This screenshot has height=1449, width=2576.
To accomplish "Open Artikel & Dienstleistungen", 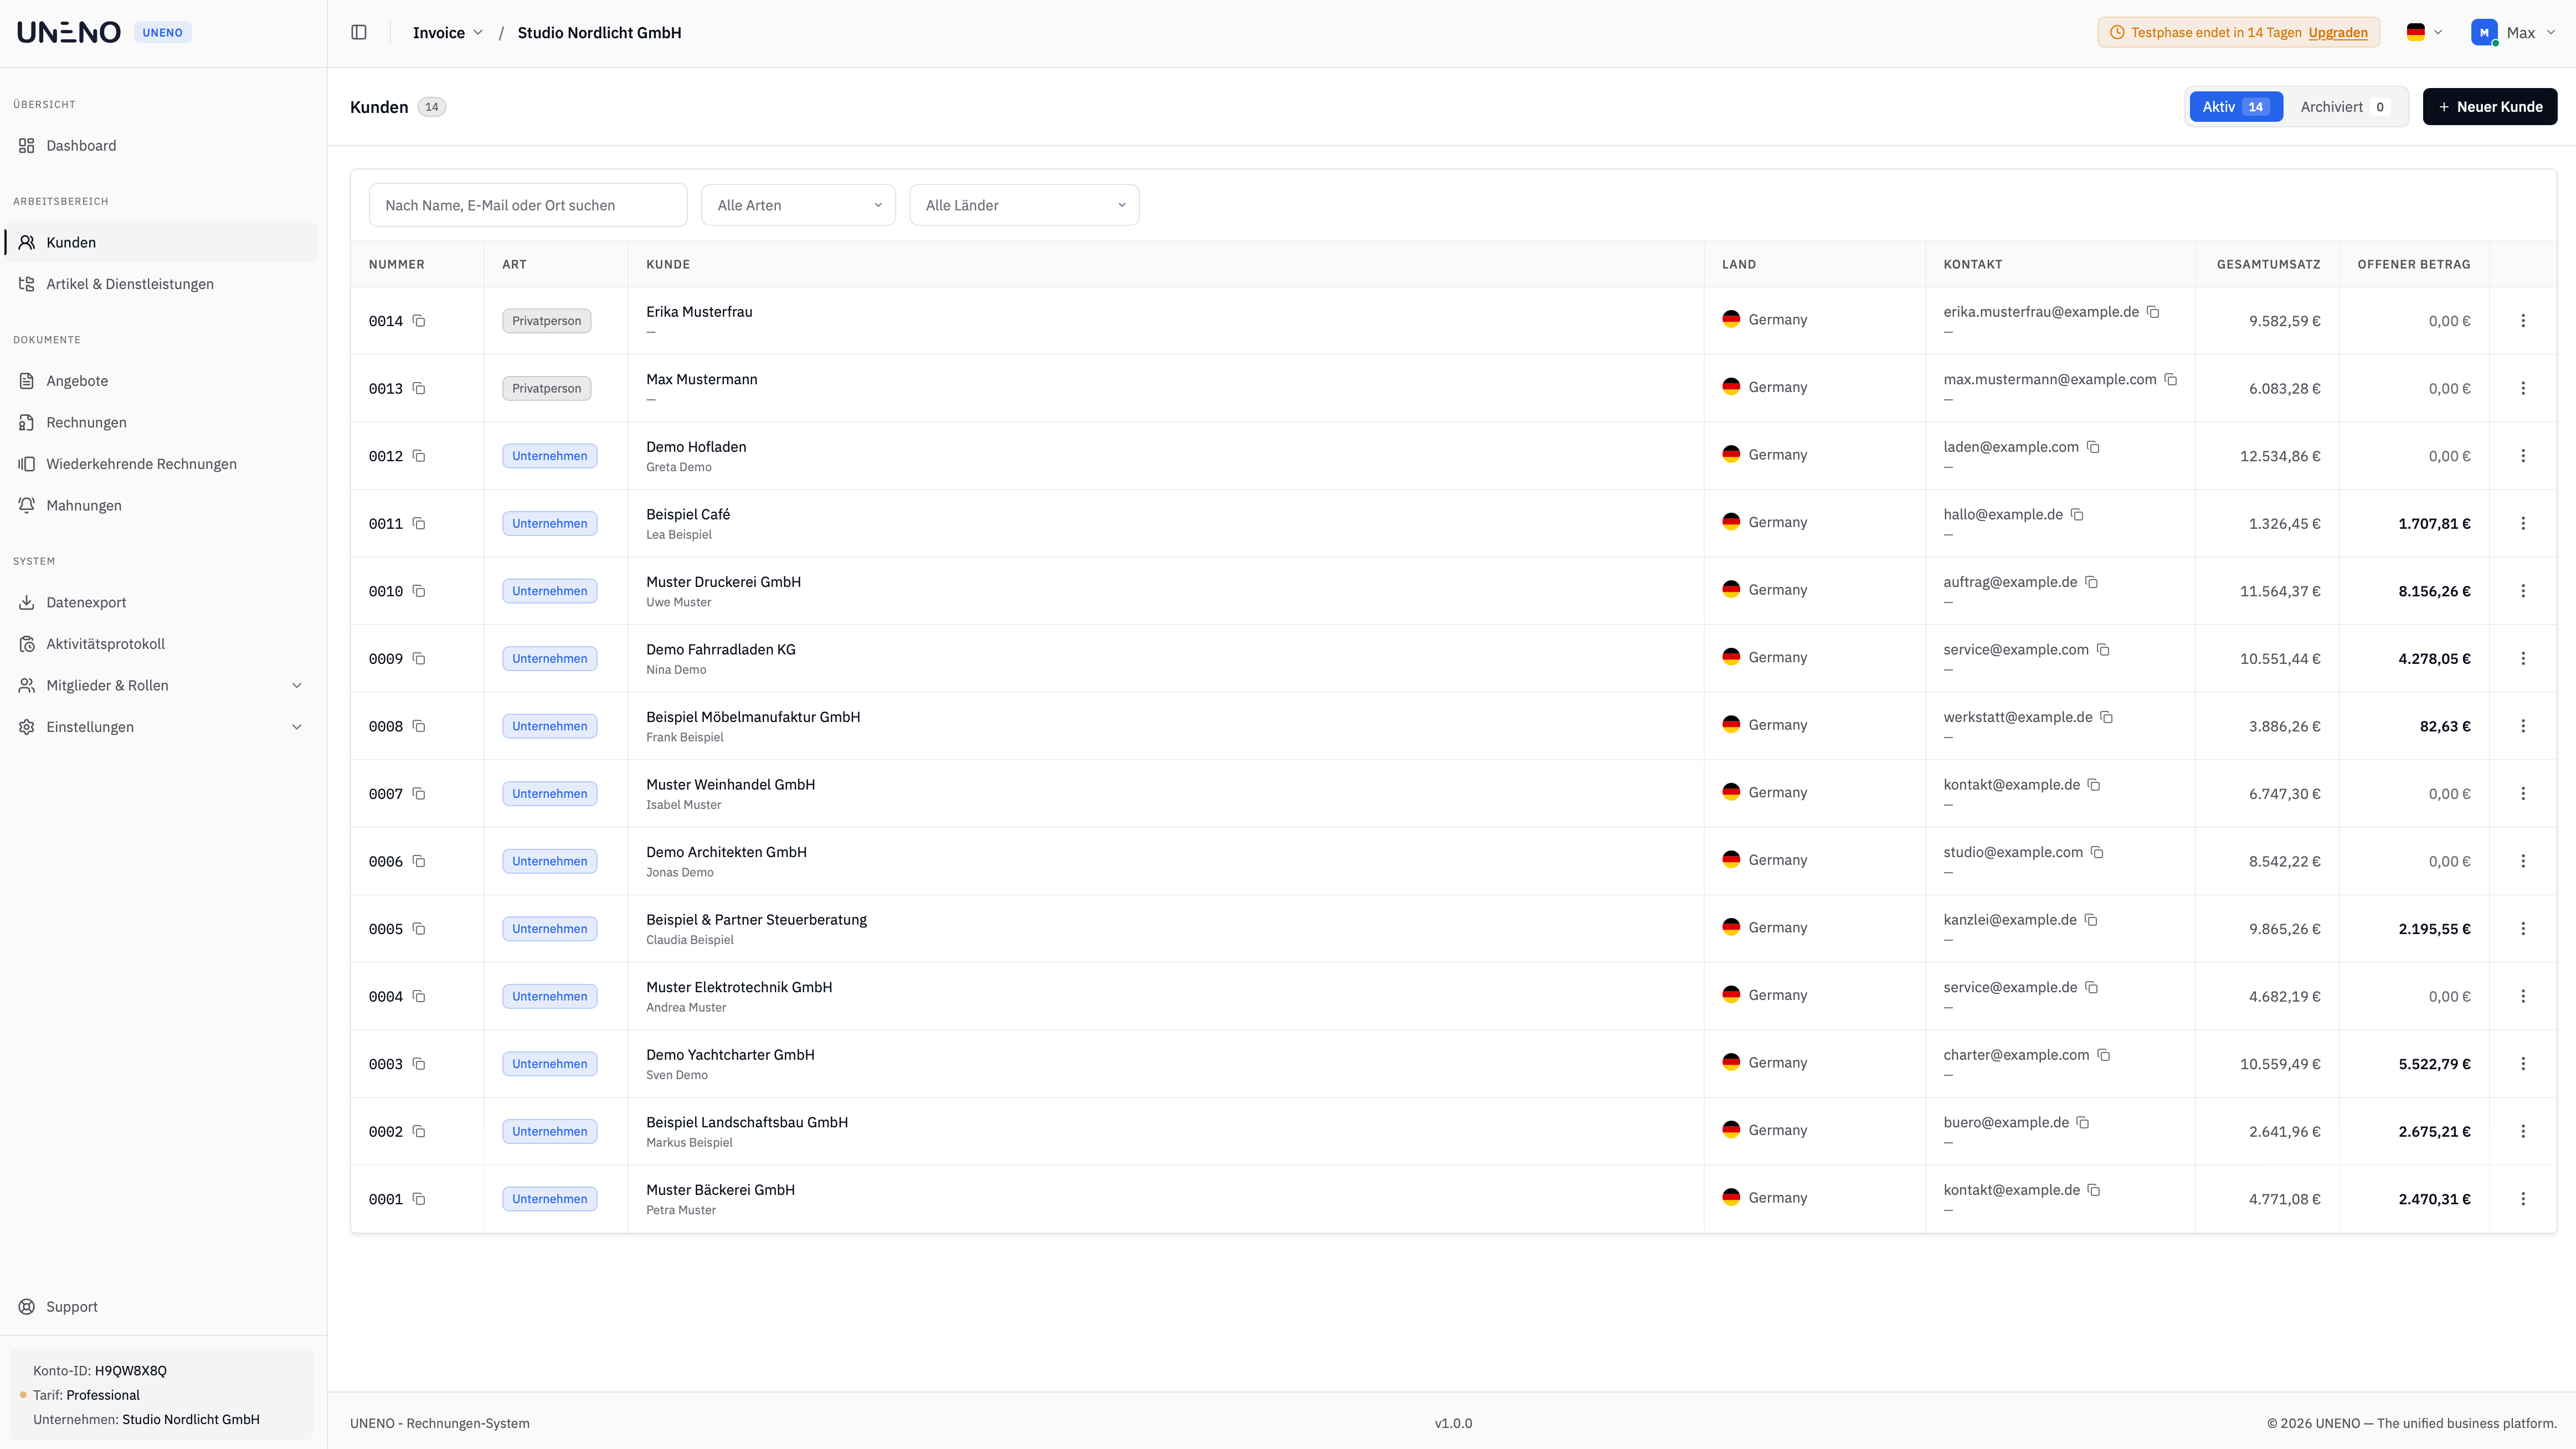I will [161, 284].
